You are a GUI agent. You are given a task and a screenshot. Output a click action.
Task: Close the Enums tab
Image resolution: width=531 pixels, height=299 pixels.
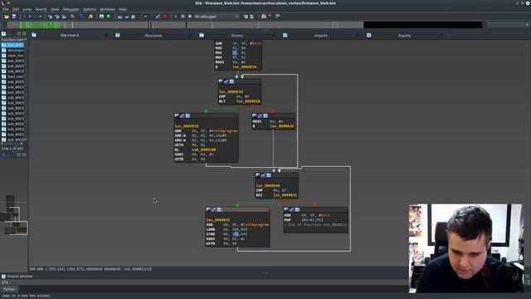pos(273,35)
